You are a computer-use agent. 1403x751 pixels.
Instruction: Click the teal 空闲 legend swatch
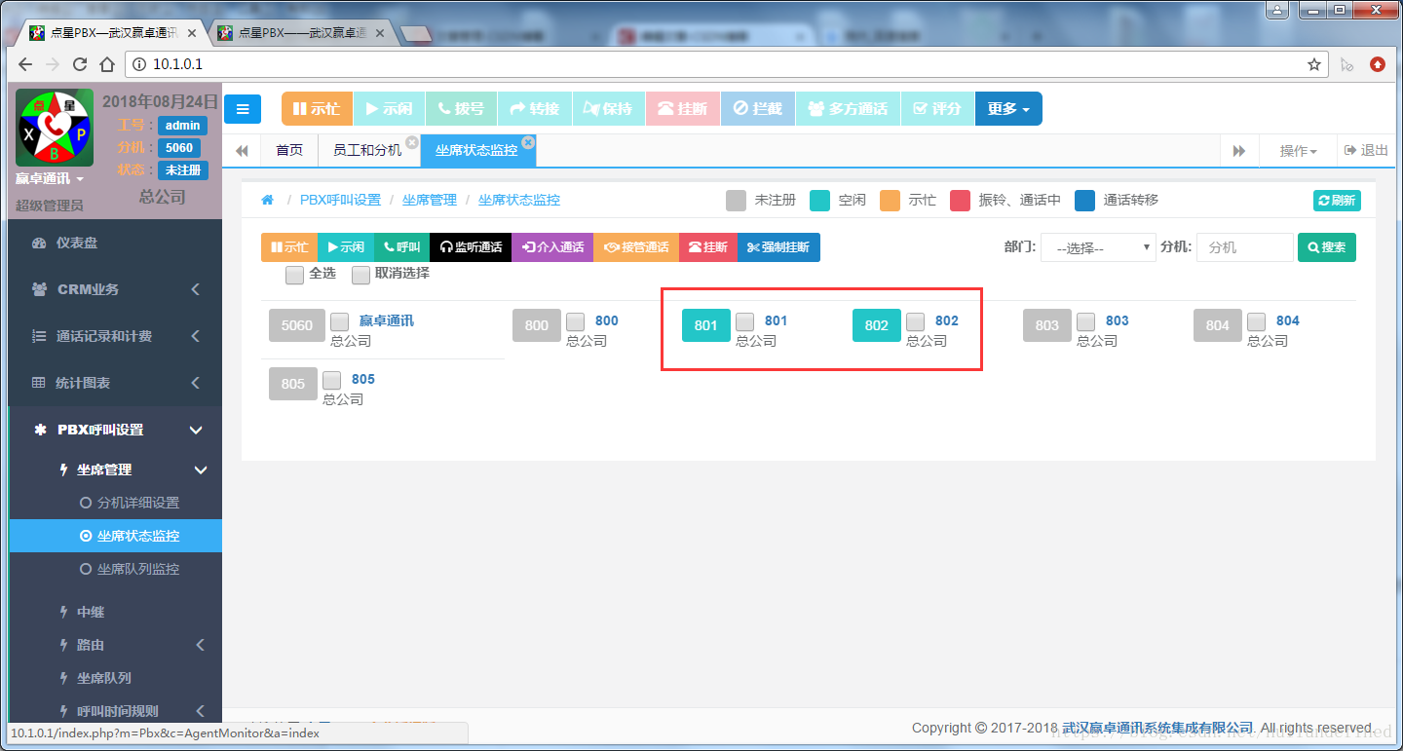[x=820, y=200]
